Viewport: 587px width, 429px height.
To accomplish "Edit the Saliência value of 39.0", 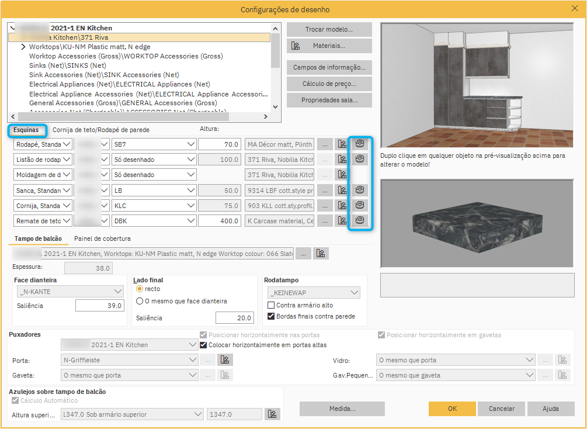I will pyautogui.click(x=99, y=305).
